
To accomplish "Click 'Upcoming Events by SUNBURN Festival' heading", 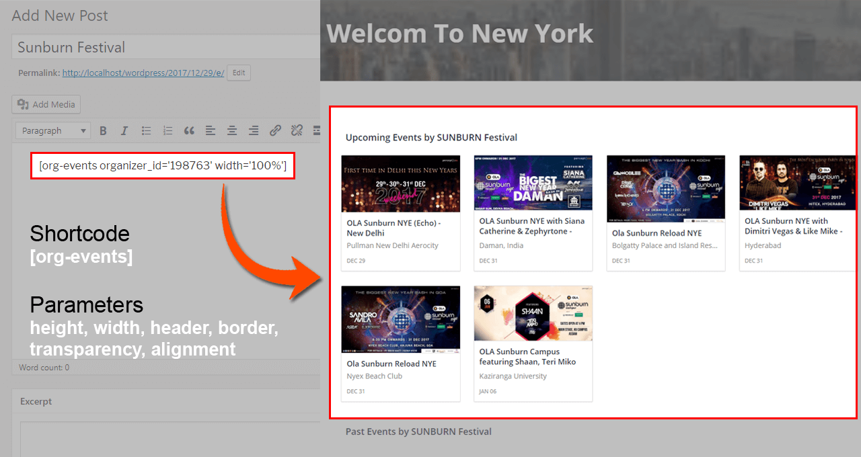I will tap(431, 137).
